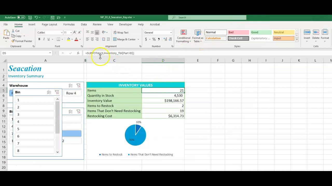Screen dimensions: 332x186
Task: Apply the Calculation cell style
Action: [x=216, y=38]
